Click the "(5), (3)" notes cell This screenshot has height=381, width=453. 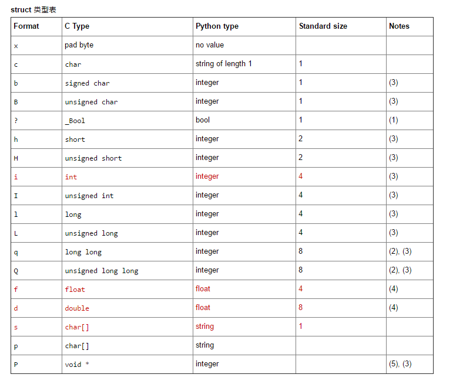coord(400,364)
